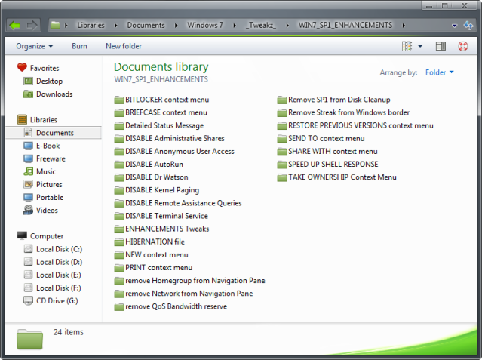Click 'RESTORE PREVIOUS VERSIONS context menu' folder

point(361,125)
